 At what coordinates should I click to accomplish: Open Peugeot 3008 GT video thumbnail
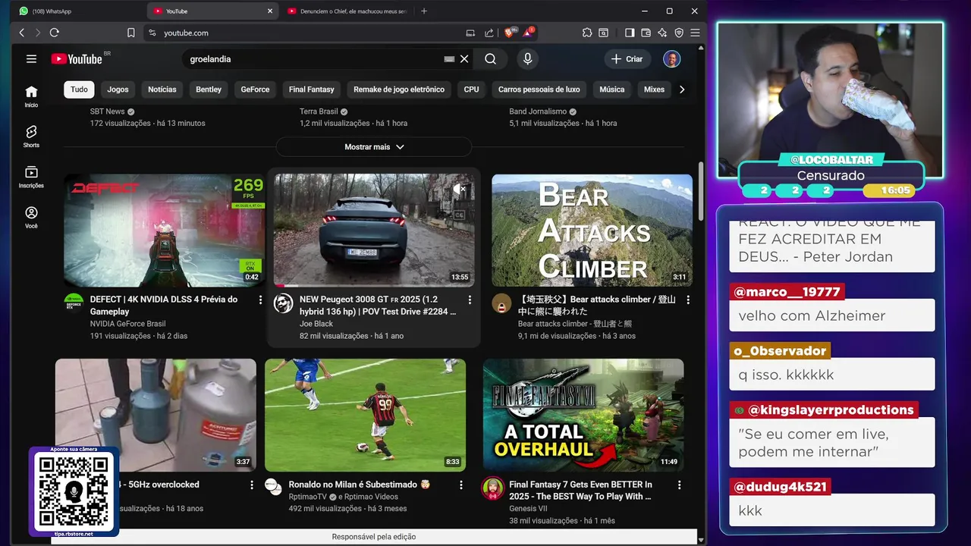point(374,231)
